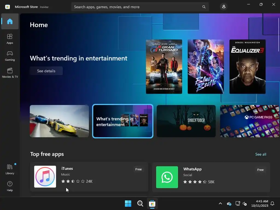
Task: Click the See details button
Action: click(x=46, y=71)
